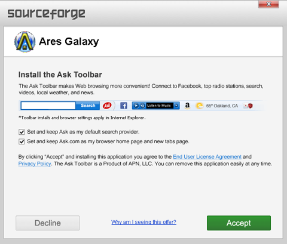
Task: Click the red games icon at toolbar end
Action: coord(248,106)
